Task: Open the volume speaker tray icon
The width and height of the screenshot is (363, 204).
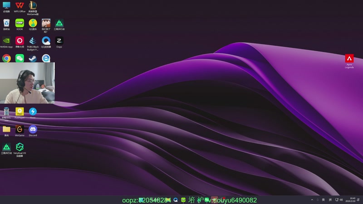Action: tap(341, 200)
